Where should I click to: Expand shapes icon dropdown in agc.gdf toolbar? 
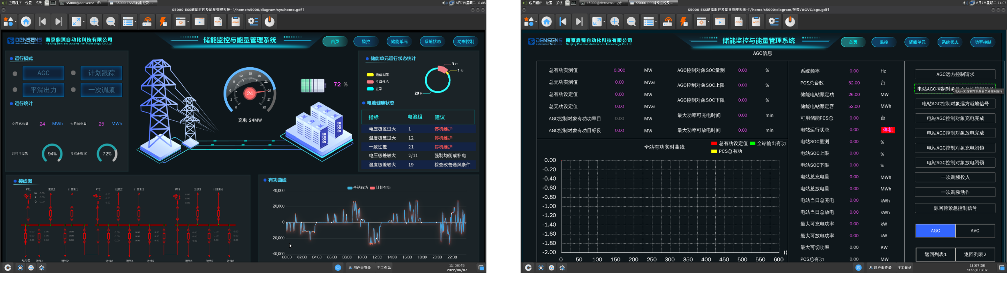coord(536,22)
